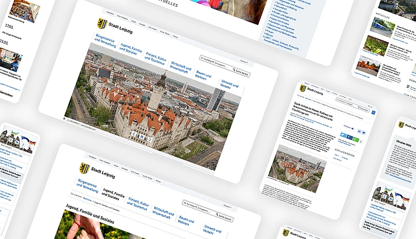
Task: Open the city aerial photo in the article
Action: (x=298, y=168)
